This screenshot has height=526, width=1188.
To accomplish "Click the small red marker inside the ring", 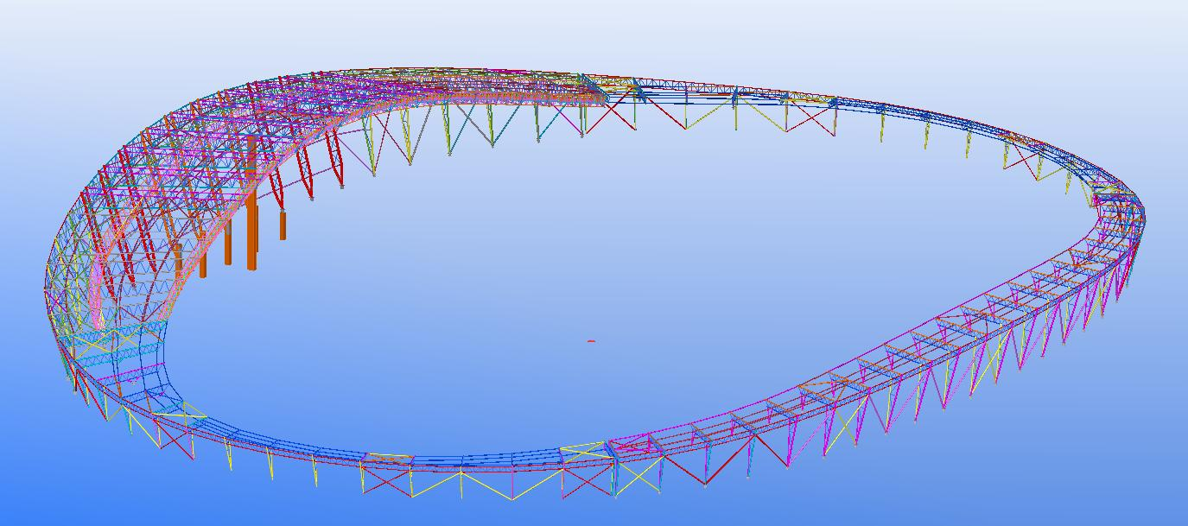I will click(x=591, y=341).
